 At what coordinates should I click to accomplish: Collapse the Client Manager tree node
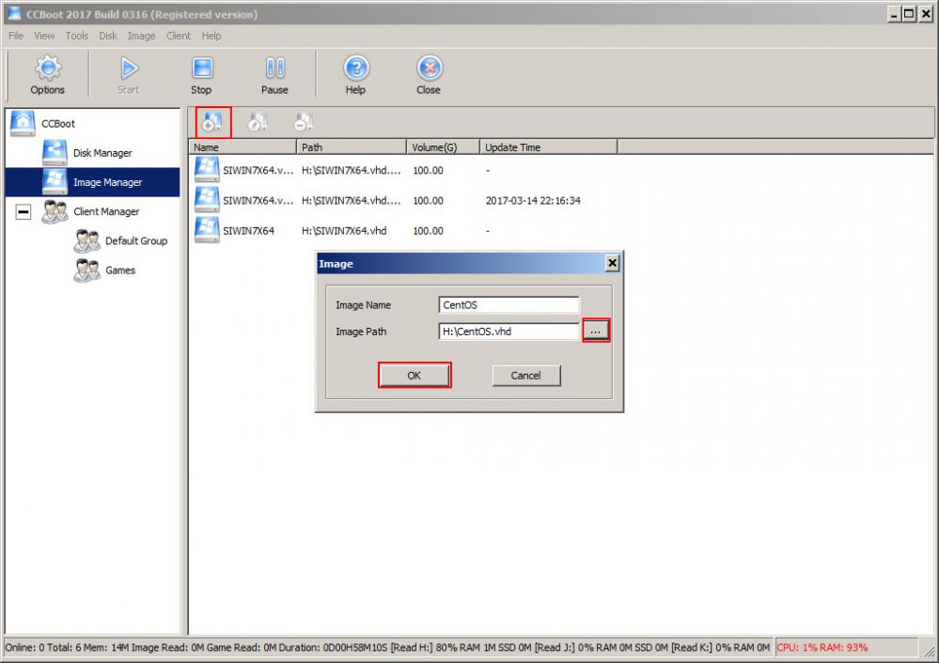tap(23, 212)
